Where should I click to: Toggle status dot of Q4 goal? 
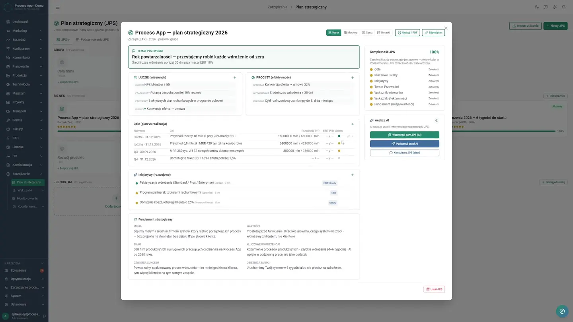(339, 158)
